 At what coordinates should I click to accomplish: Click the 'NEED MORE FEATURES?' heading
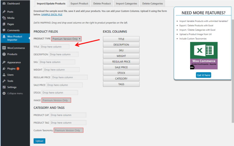click(204, 13)
